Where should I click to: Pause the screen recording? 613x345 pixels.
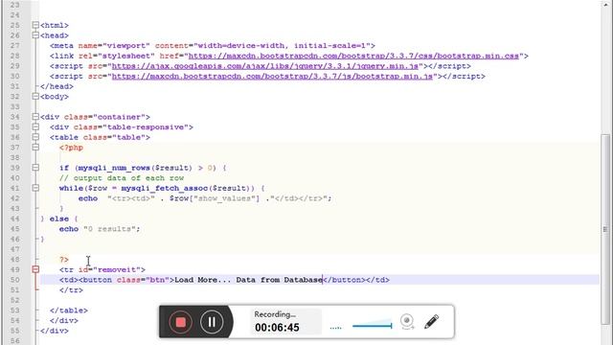pyautogui.click(x=212, y=322)
